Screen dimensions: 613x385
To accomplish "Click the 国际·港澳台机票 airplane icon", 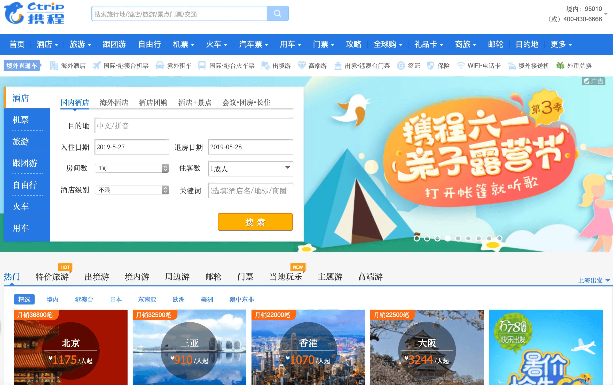I will coord(96,66).
